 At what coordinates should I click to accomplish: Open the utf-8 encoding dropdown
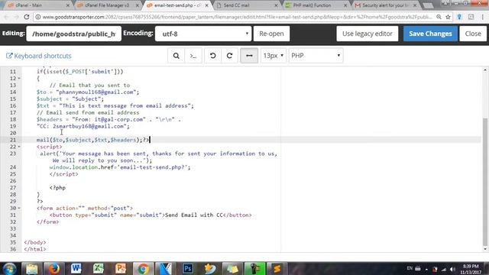[203, 34]
